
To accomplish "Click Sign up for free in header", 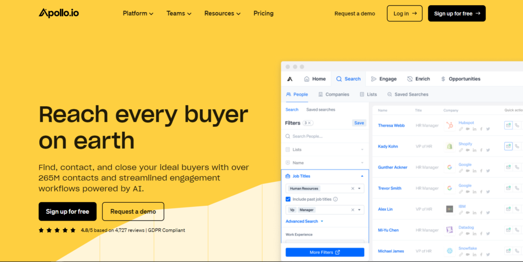I will 457,13.
